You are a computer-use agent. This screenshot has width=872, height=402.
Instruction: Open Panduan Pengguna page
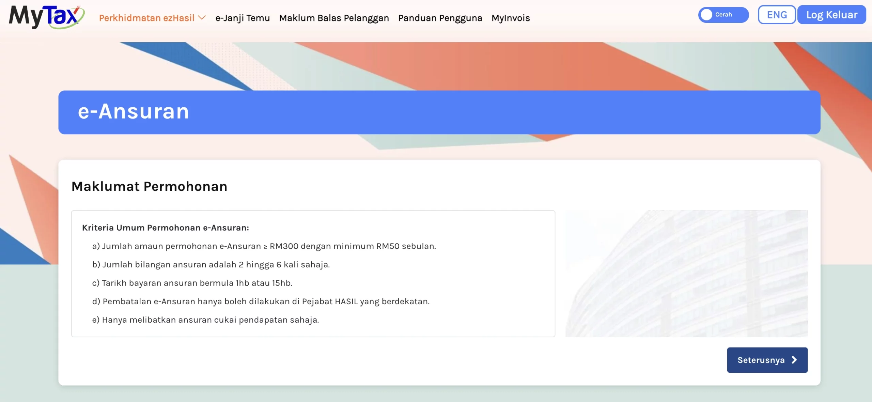click(x=440, y=18)
